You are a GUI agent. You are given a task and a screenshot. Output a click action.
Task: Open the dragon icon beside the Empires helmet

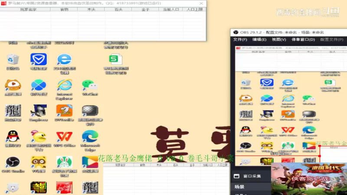click(x=13, y=111)
